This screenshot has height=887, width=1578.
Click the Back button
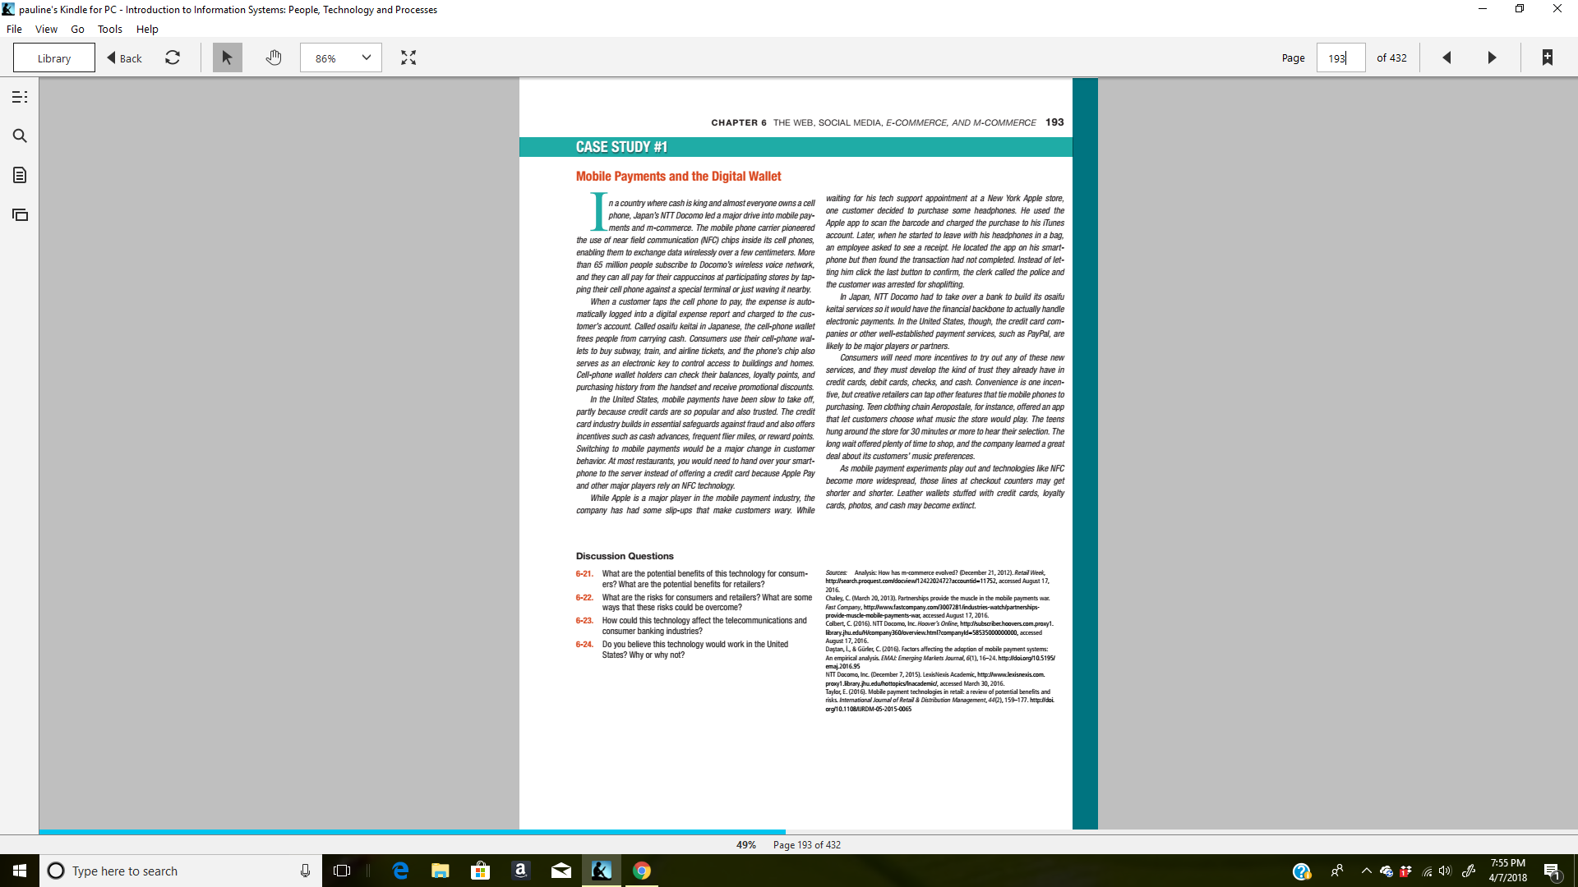(125, 58)
